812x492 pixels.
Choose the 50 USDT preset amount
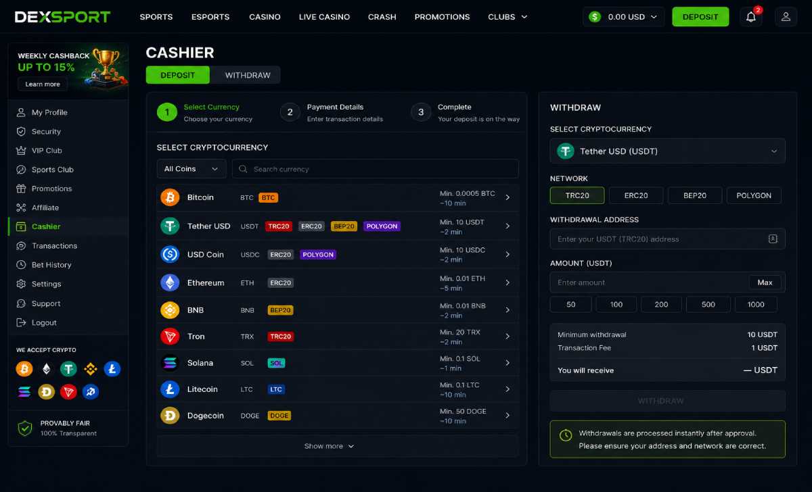pyautogui.click(x=570, y=304)
